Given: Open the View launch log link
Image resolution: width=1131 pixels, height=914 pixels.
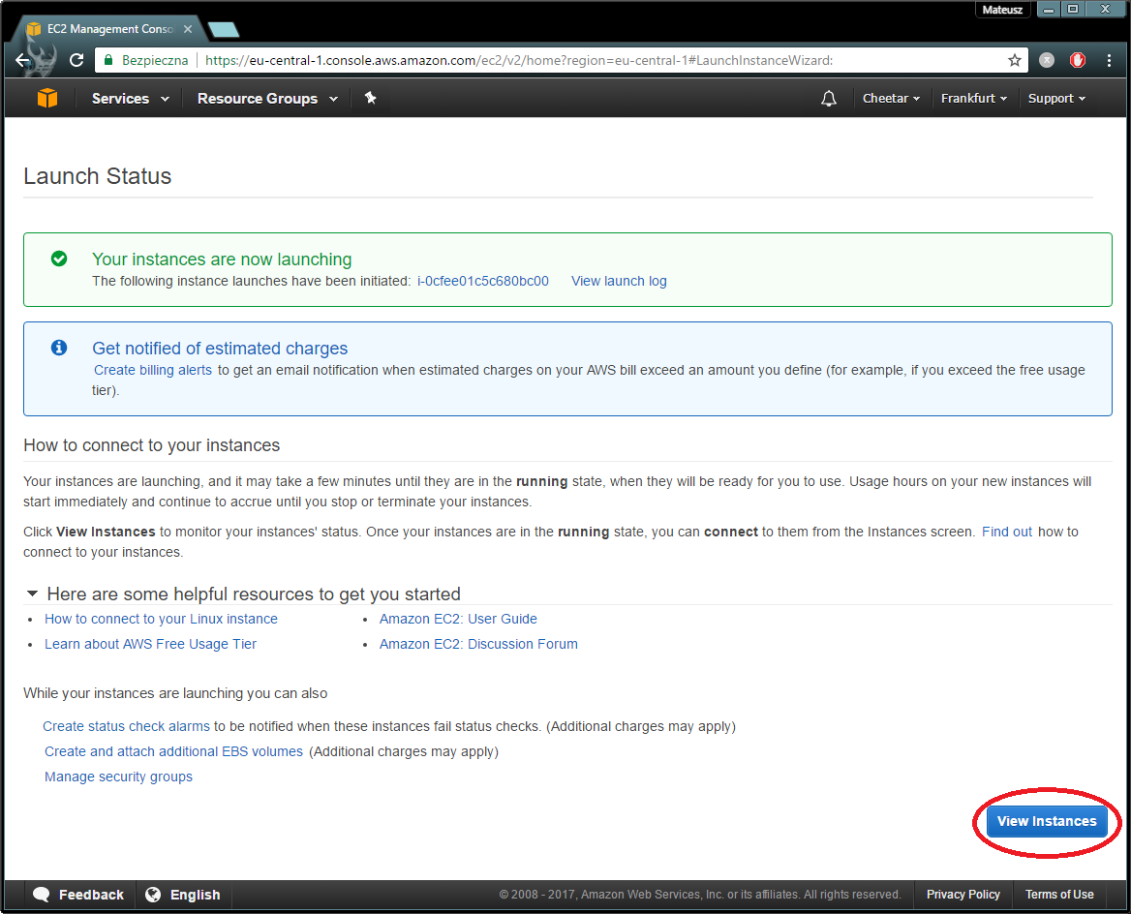Looking at the screenshot, I should (x=619, y=282).
